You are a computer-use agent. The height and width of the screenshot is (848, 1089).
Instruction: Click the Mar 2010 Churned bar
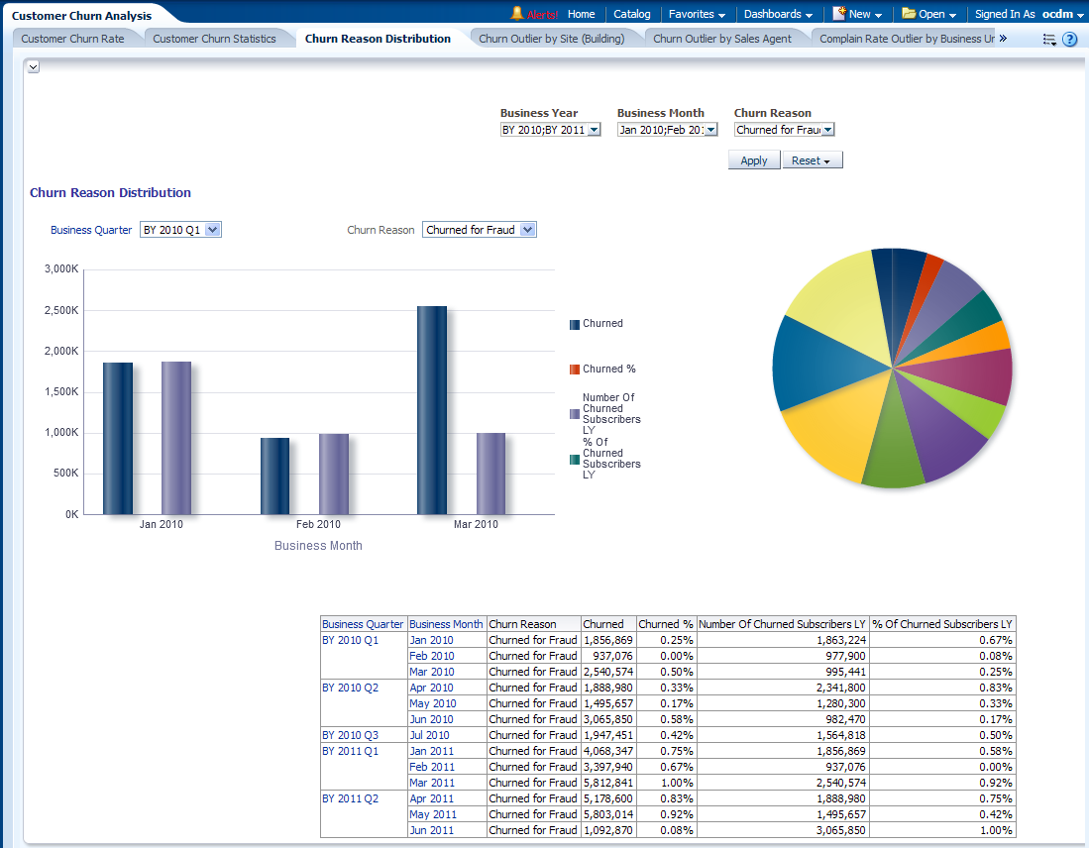click(x=432, y=410)
